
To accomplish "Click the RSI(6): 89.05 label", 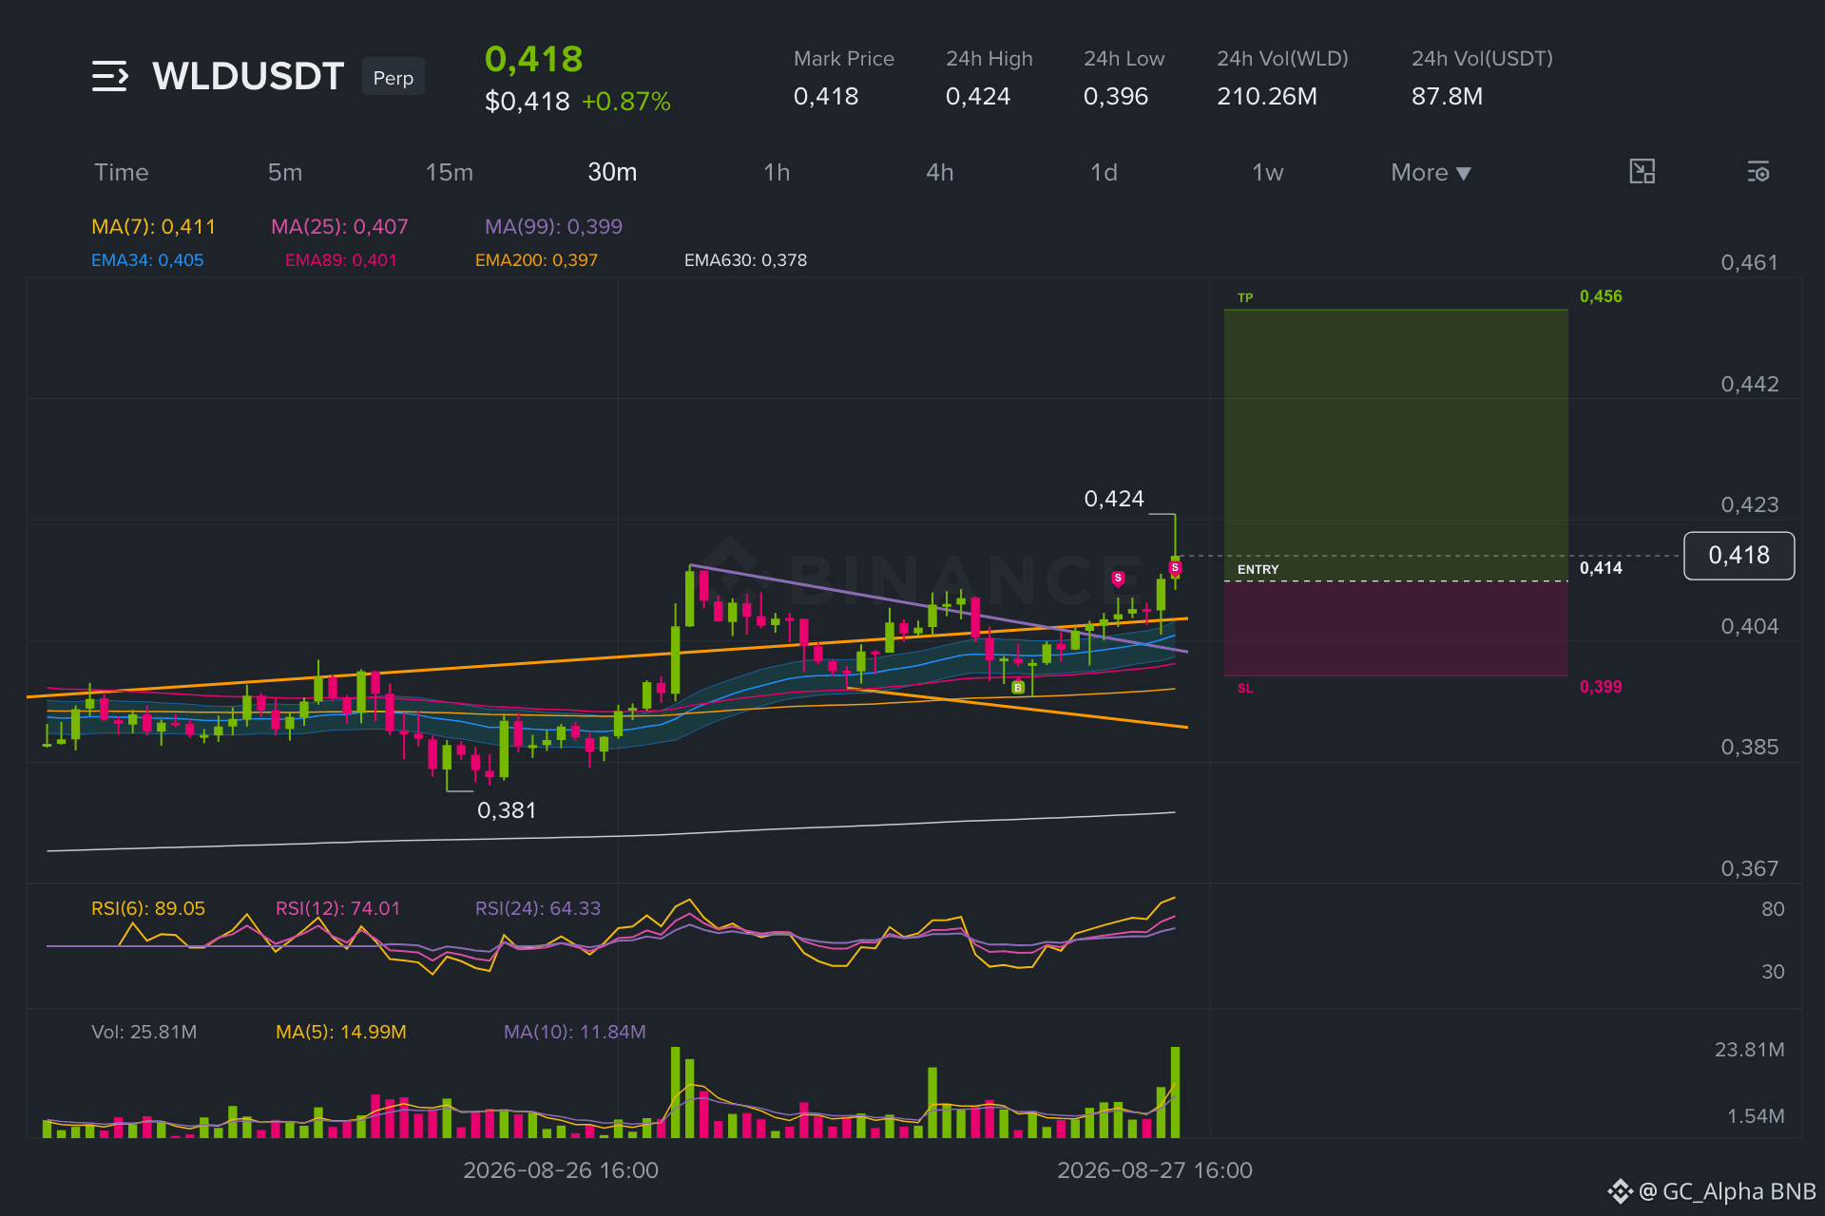I will tap(148, 908).
